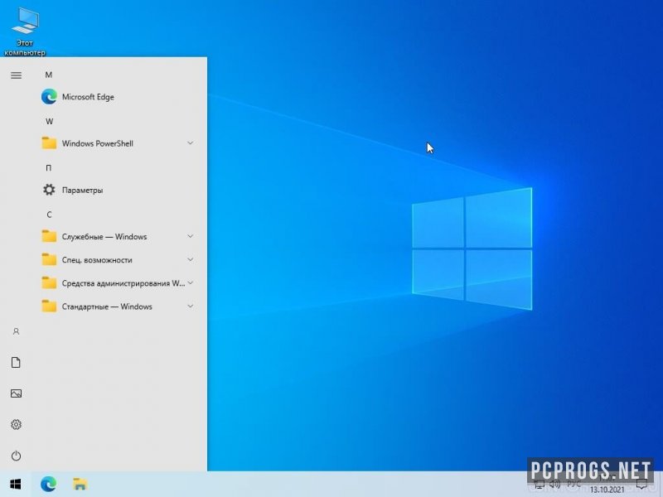The image size is (663, 497).
Task: Click the Microsoft Edge label text
Action: (x=88, y=97)
